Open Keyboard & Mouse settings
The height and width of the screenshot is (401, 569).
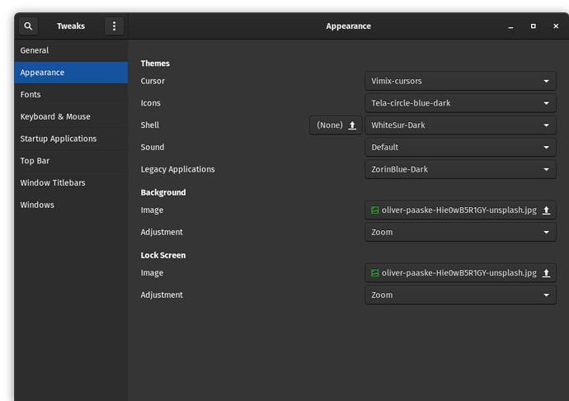(71, 117)
